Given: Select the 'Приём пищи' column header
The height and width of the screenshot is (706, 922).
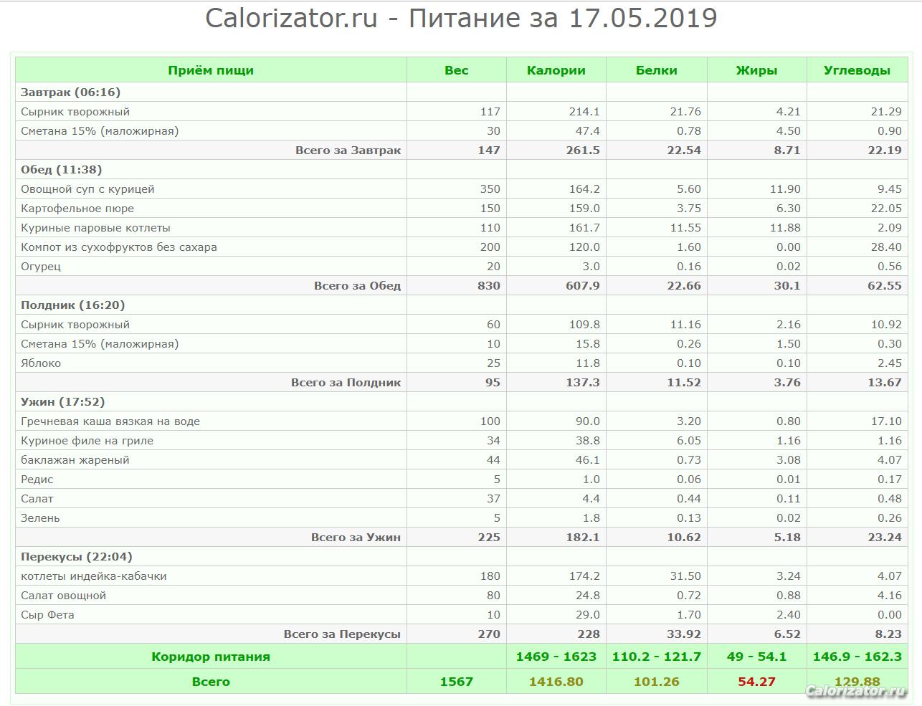Looking at the screenshot, I should point(211,70).
